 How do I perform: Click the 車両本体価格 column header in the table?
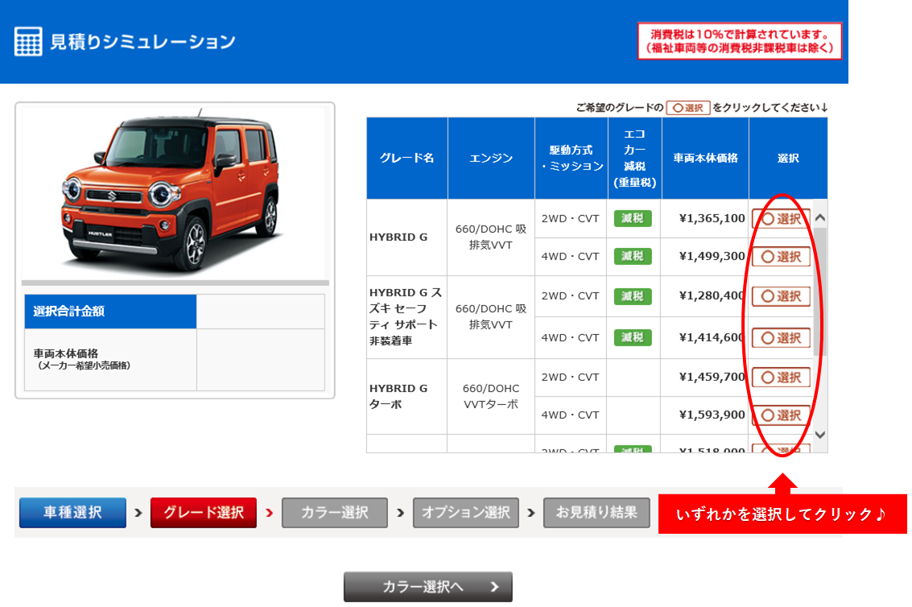coord(705,159)
